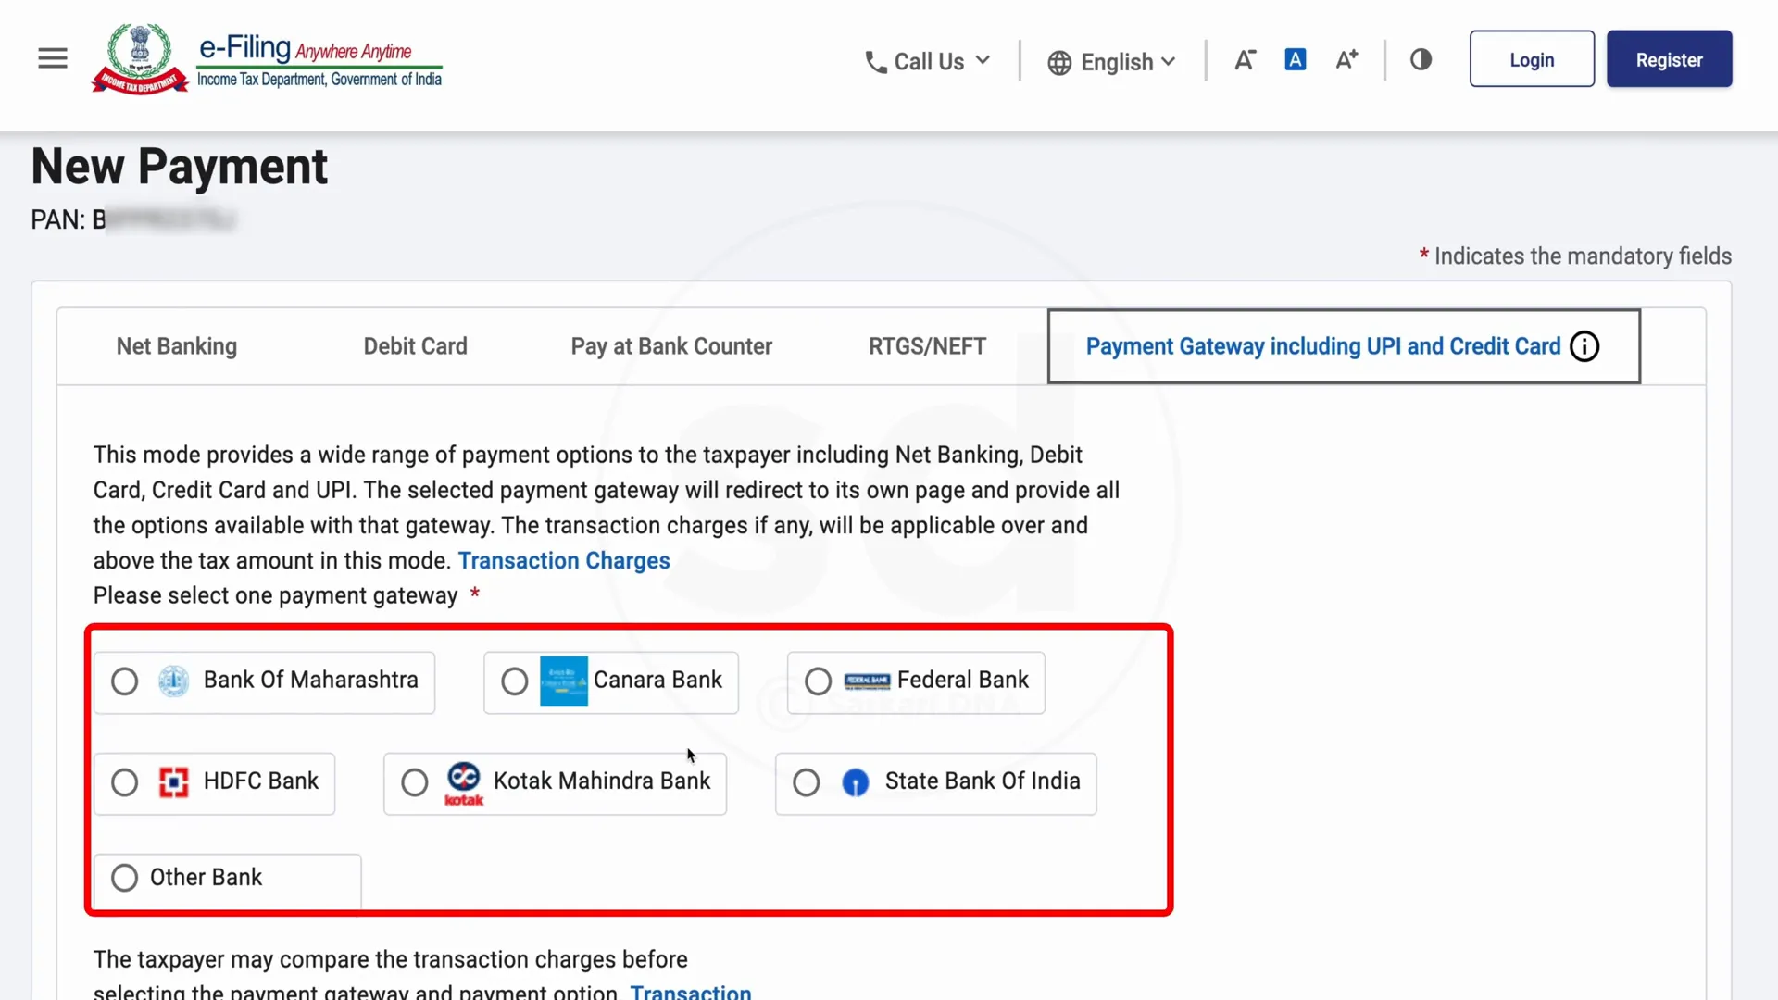
Task: Decrease the font size with A- icon
Action: [1245, 60]
